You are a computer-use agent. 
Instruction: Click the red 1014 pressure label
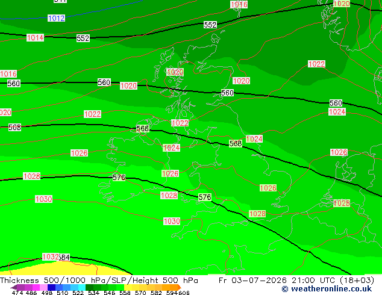point(36,38)
